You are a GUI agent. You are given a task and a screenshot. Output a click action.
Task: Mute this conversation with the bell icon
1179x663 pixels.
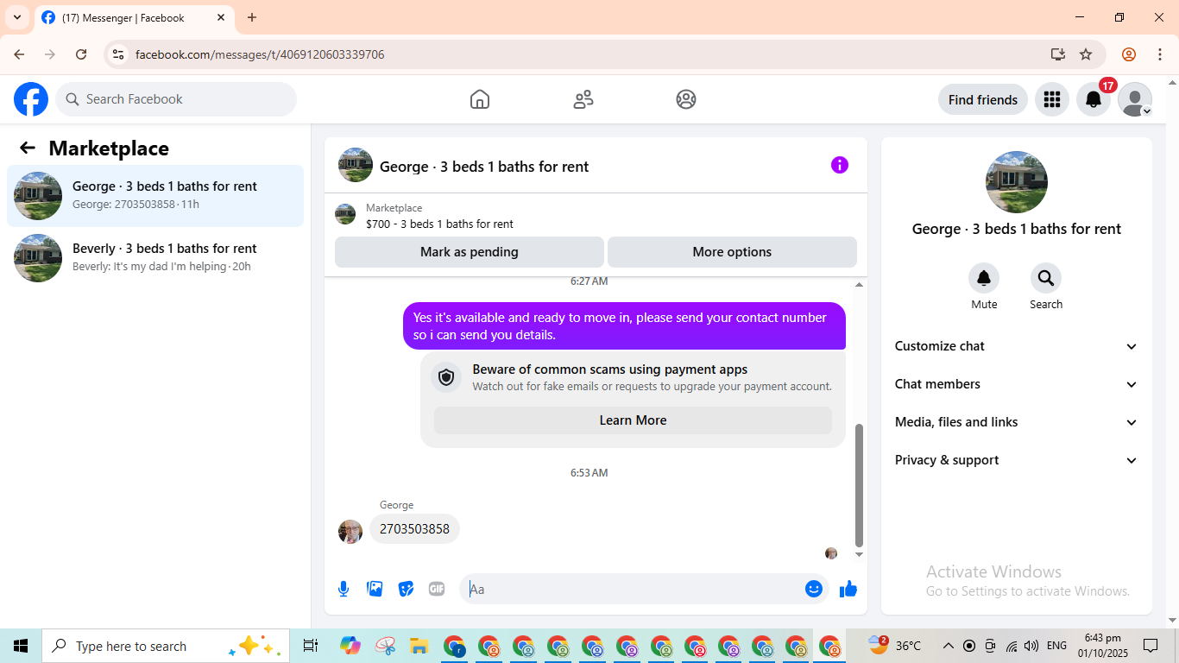click(984, 278)
